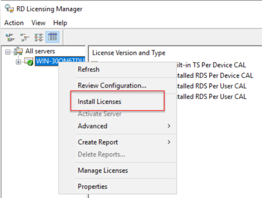This screenshot has height=198, width=262.
Task: Select Refresh in the context menu
Action: tap(88, 69)
